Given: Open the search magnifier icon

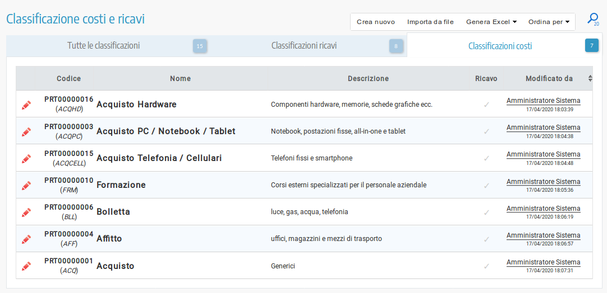Looking at the screenshot, I should pyautogui.click(x=592, y=19).
